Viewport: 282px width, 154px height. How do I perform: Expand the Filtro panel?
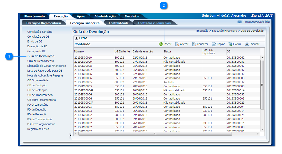(77, 38)
